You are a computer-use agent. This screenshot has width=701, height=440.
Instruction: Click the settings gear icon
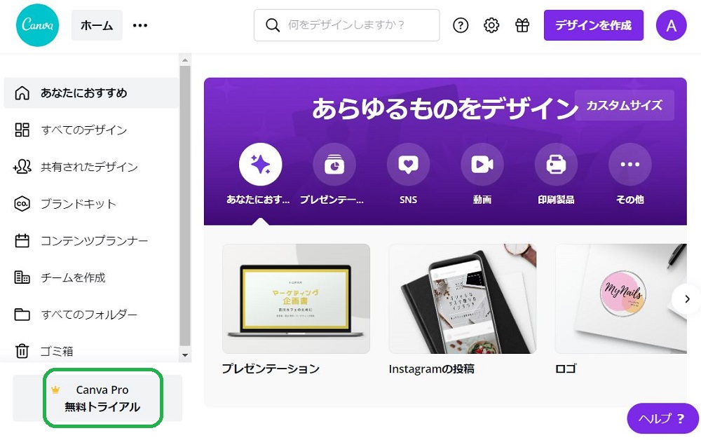(491, 25)
